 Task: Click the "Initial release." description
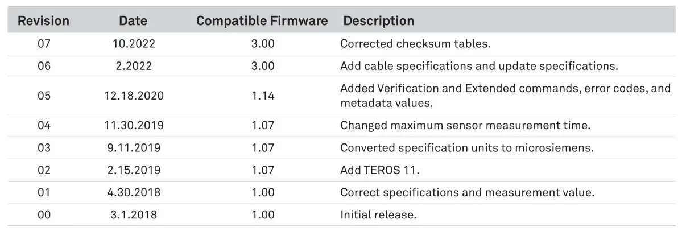378,215
